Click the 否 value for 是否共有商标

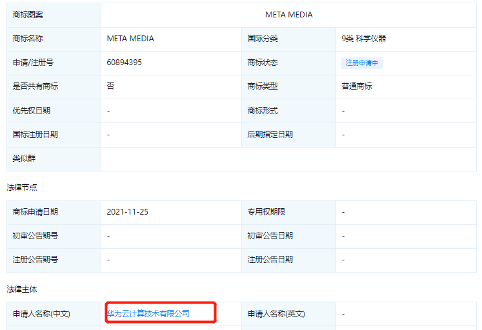111,86
